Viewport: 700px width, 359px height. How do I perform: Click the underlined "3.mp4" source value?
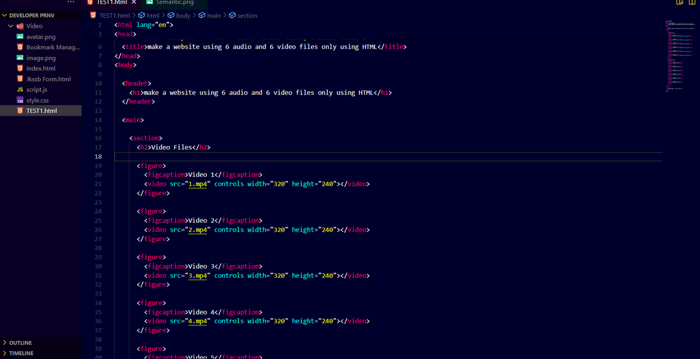click(198, 276)
